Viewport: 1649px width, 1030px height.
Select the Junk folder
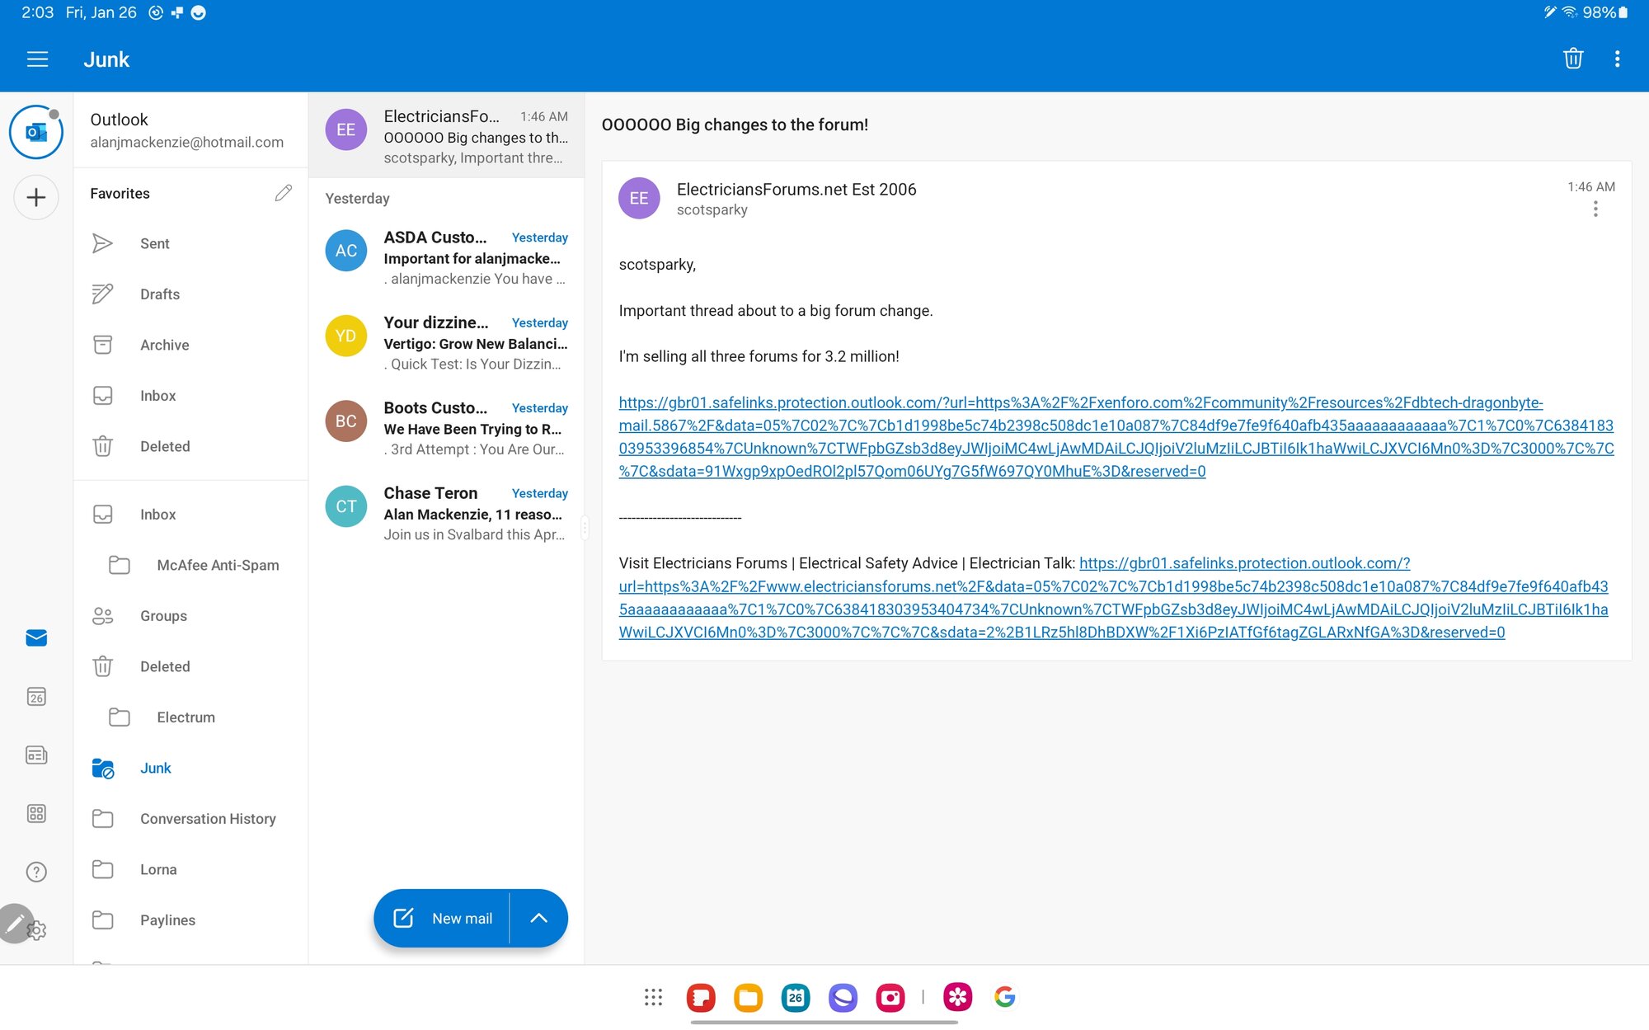190,768
